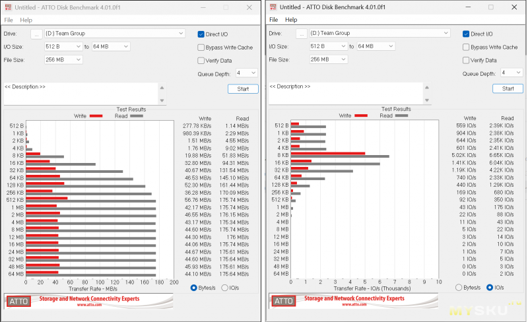Click the 128 KB chart row label in left window

[x=15, y=185]
